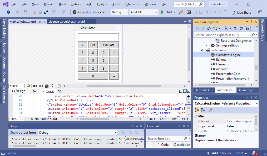Click the Find in Files toolbar icon
The height and width of the screenshot is (156, 267).
(x=181, y=12)
